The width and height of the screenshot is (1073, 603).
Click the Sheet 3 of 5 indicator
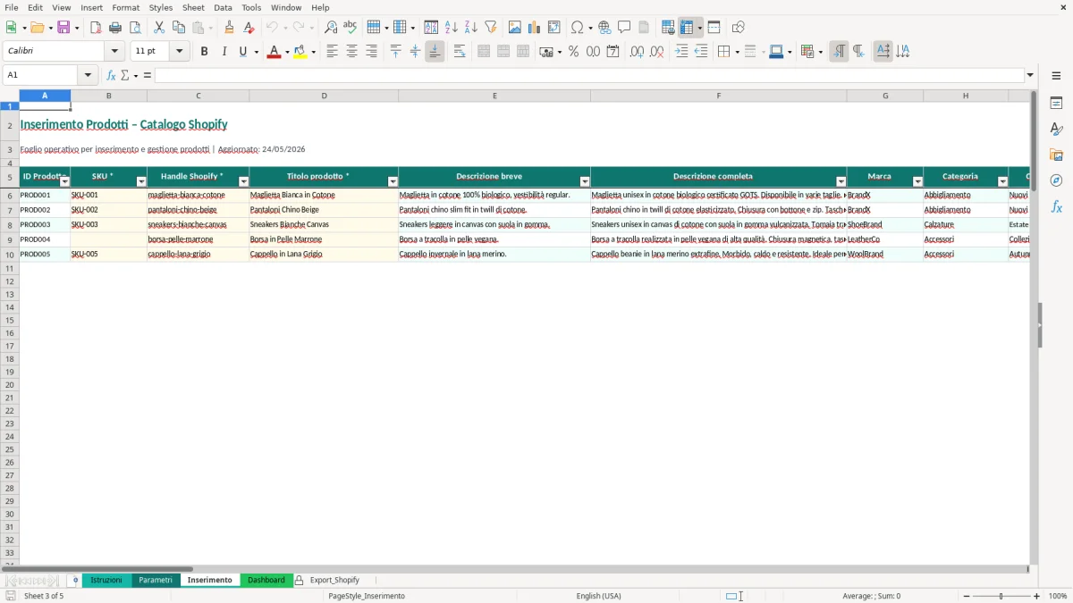(44, 596)
